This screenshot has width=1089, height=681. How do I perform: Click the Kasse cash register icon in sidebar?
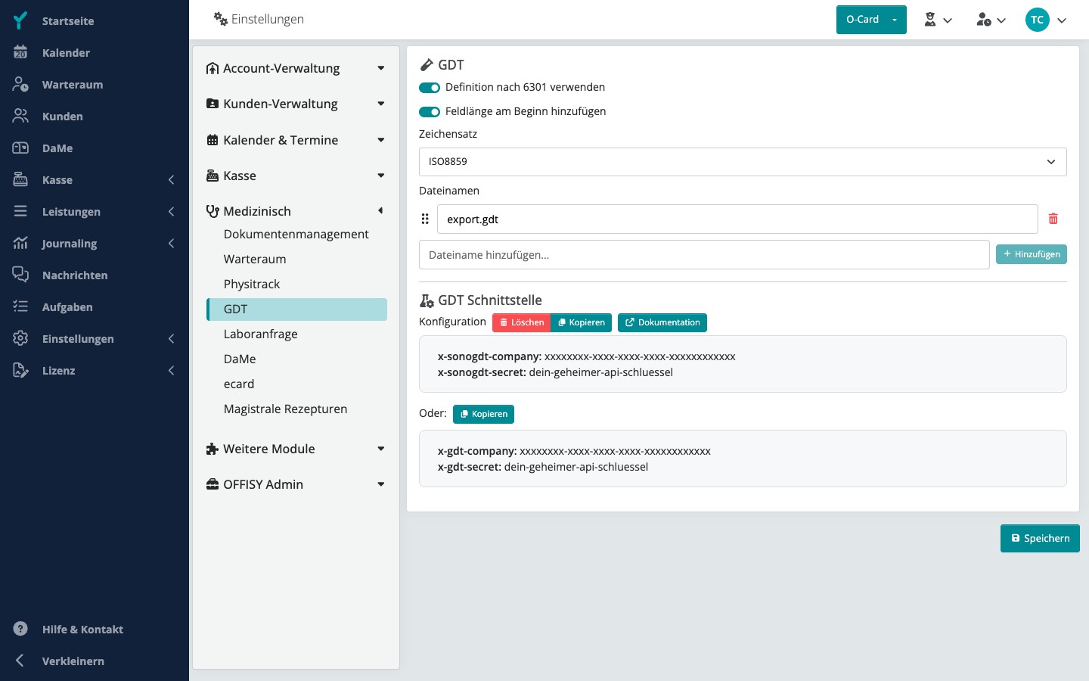20,179
